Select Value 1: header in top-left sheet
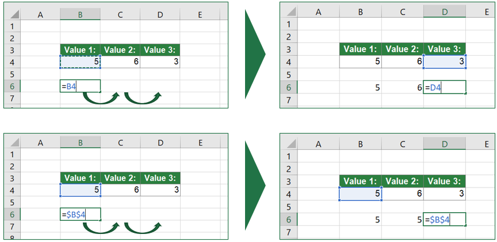The width and height of the screenshot is (497, 242). point(80,50)
